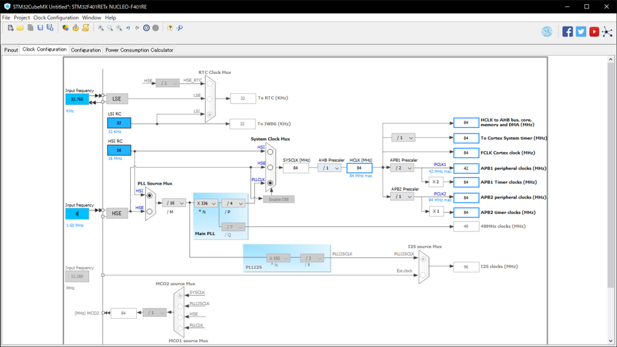Select HSI in PLL Source Mux
617x347 pixels.
149,195
